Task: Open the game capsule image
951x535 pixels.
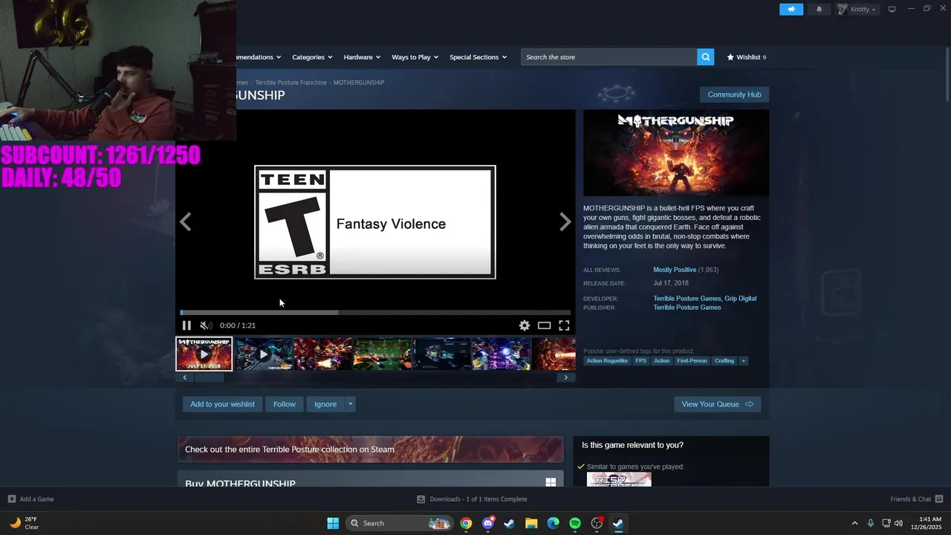Action: (x=675, y=154)
